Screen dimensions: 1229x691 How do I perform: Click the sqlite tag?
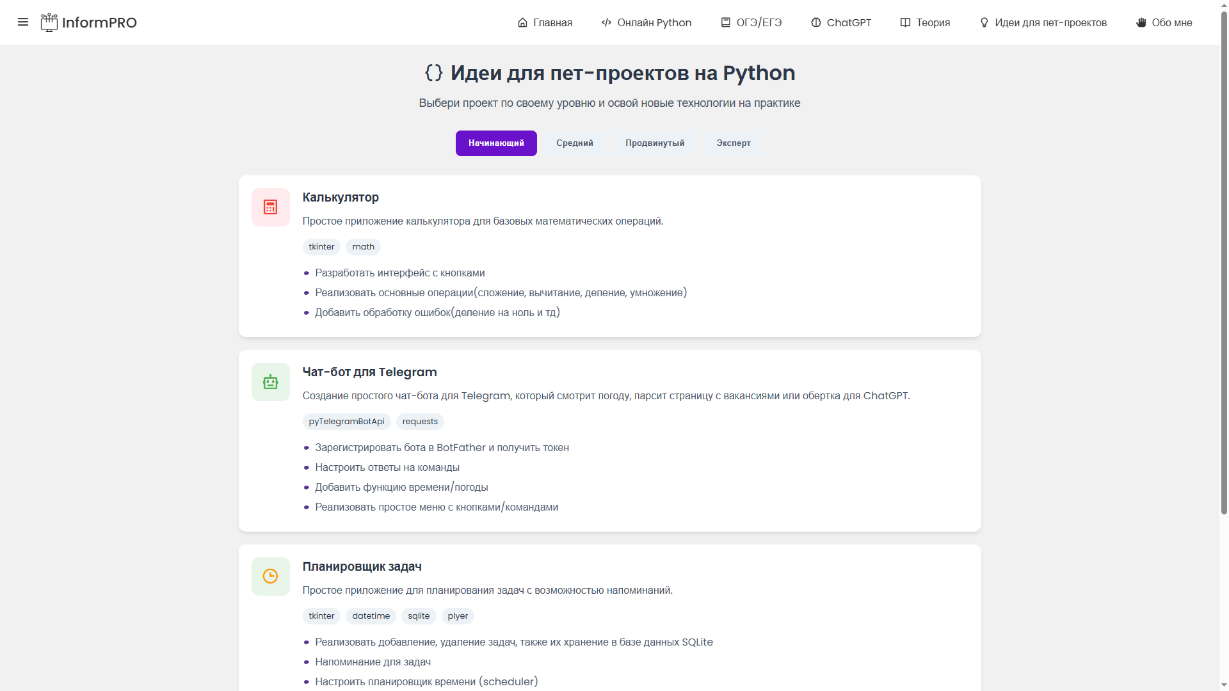point(419,616)
